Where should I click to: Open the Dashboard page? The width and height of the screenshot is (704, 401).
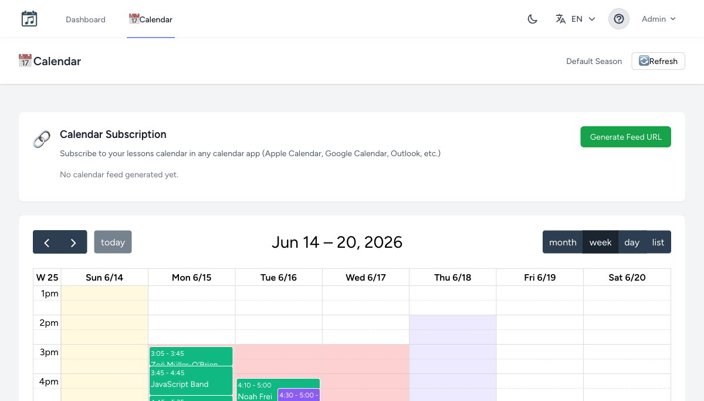[x=86, y=19]
